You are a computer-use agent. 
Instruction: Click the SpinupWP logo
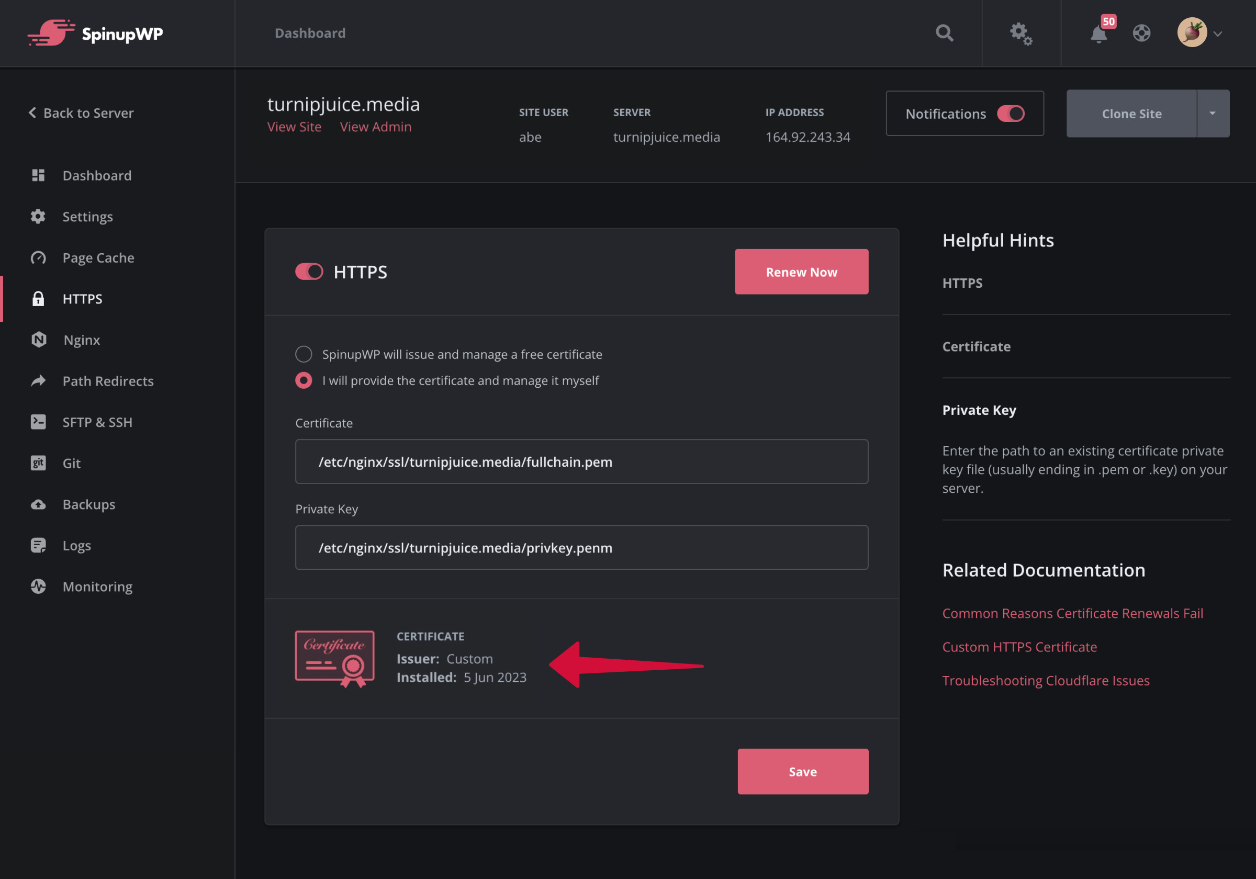(95, 33)
